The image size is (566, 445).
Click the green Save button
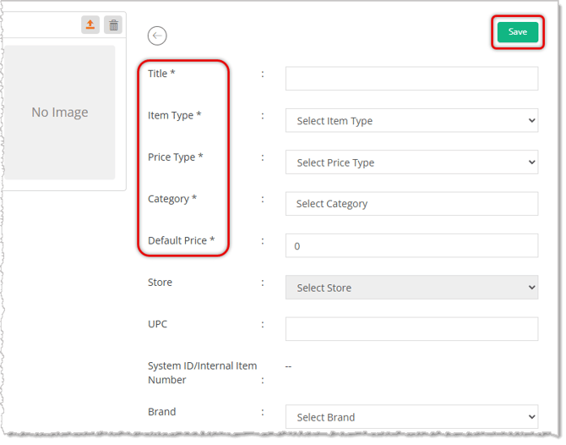point(518,32)
